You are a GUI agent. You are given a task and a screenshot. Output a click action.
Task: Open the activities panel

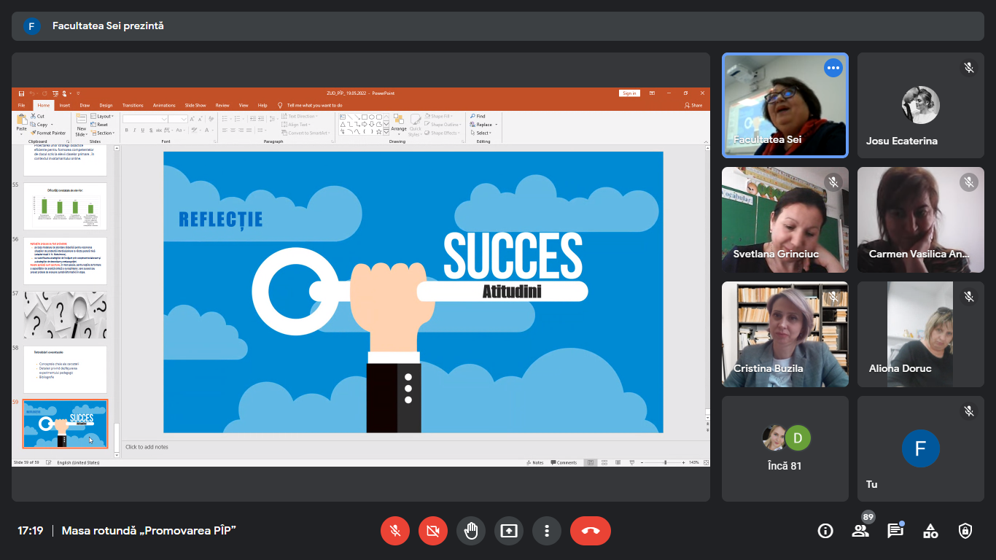(x=930, y=531)
